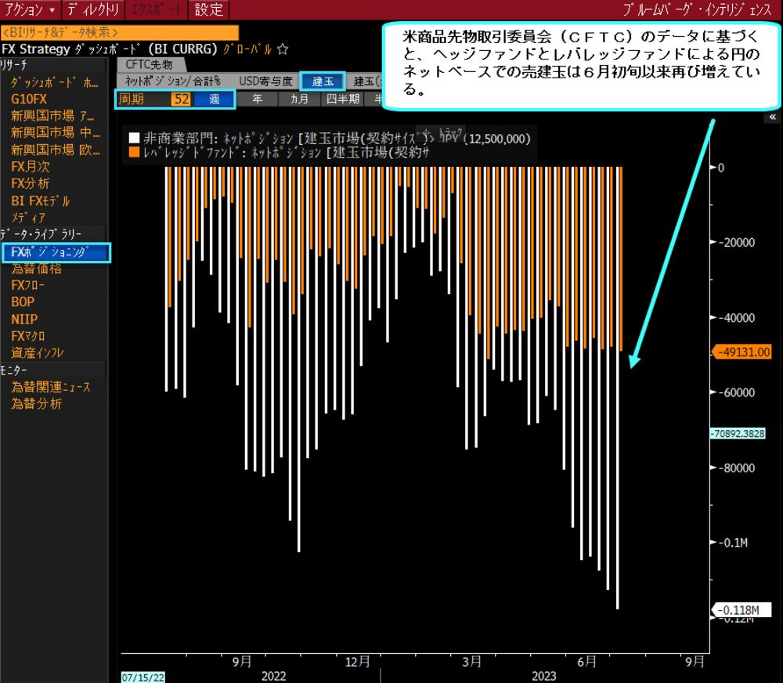Click the -0.118M value label
Screen dimensions: 783x683
(x=742, y=610)
